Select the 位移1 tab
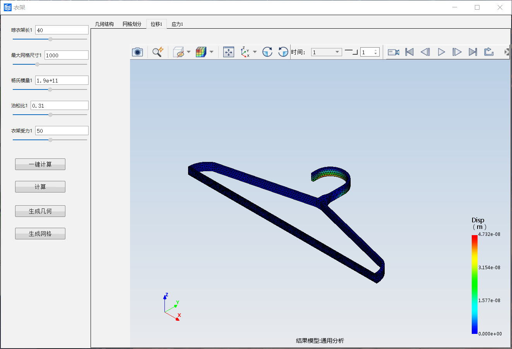 (156, 24)
